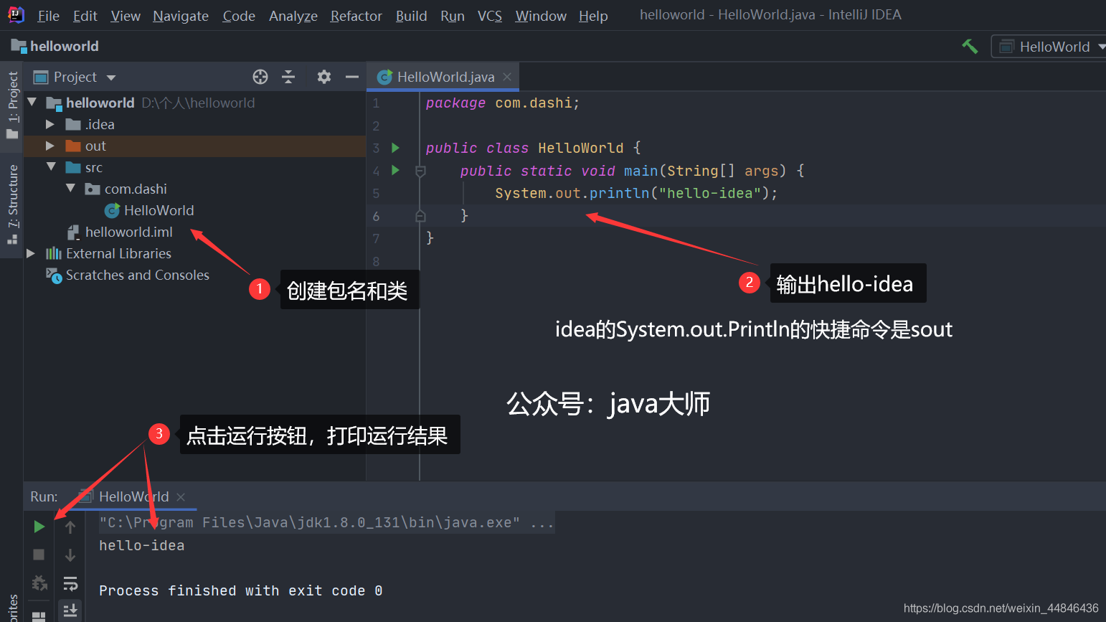Click the helloworld breadcrumb in navigation bar
Screen dimensions: 1106x622
(55, 46)
